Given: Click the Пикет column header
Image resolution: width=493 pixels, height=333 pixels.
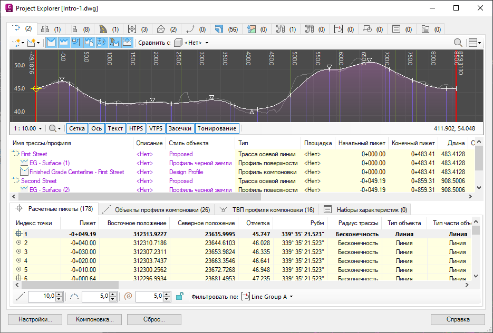Looking at the screenshot, I should 80,223.
